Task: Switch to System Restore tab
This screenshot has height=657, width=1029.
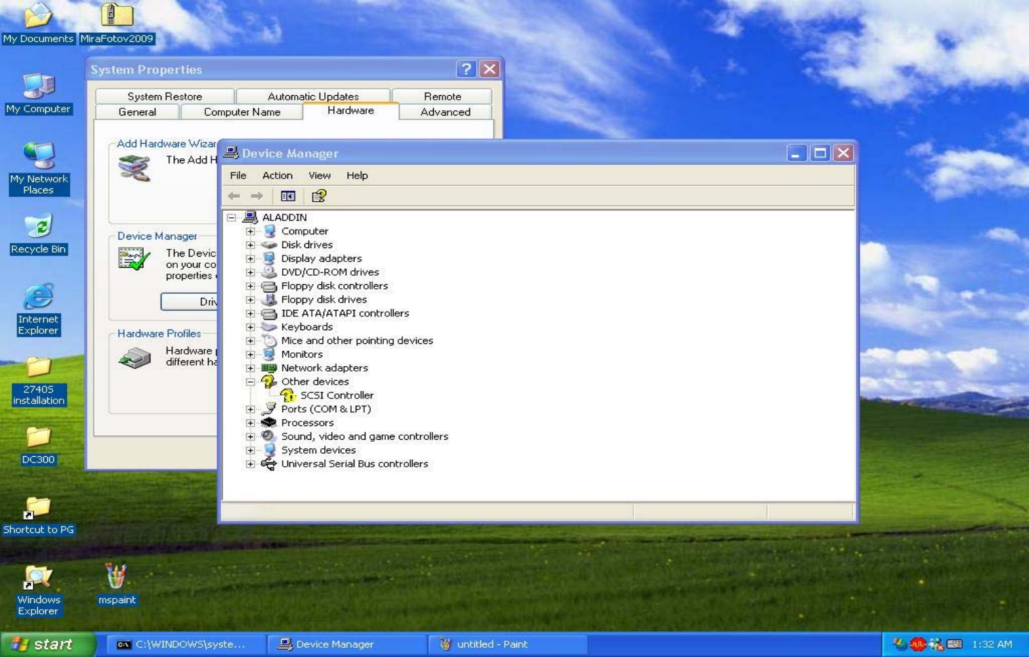Action: click(165, 96)
